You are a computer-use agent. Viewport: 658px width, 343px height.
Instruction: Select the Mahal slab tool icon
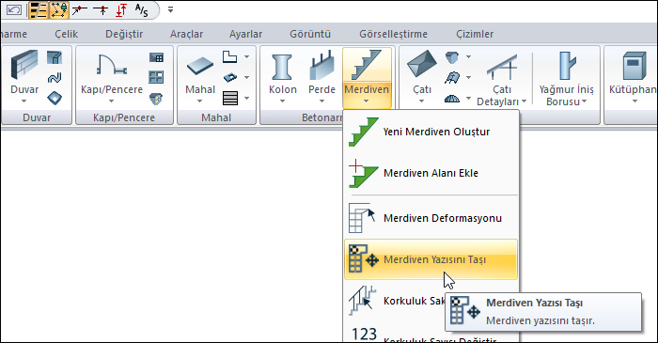coord(200,67)
